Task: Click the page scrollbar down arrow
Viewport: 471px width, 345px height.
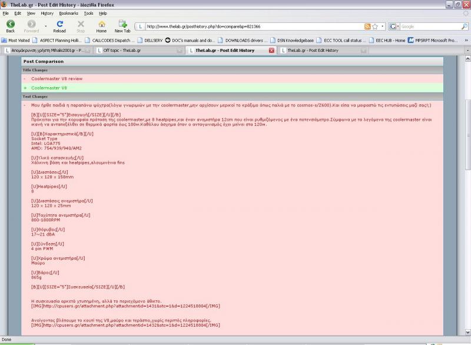Action: coord(467,332)
